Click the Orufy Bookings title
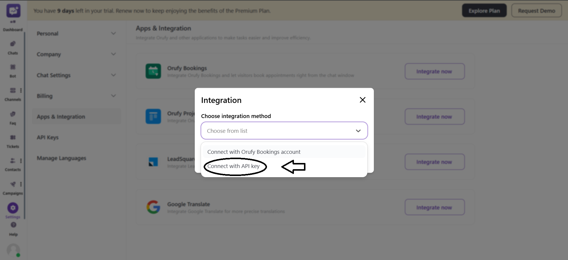The image size is (568, 260). click(187, 68)
